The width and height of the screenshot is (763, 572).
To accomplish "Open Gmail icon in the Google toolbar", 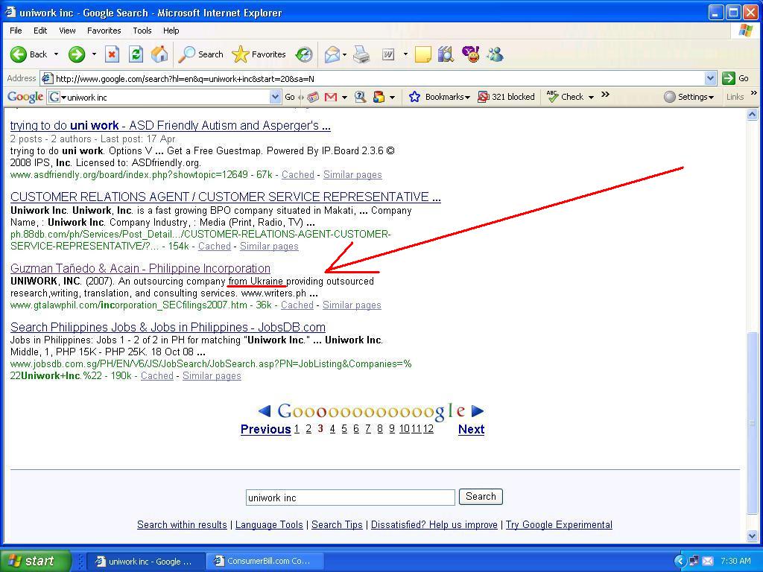I will tap(331, 97).
